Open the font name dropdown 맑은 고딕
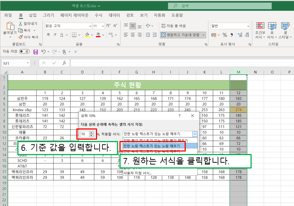 pos(90,26)
